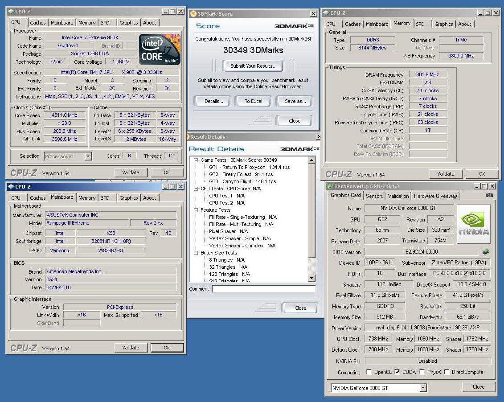Click Core Speed value 4611.0 MHz
This screenshot has width=504, height=402.
65,115
